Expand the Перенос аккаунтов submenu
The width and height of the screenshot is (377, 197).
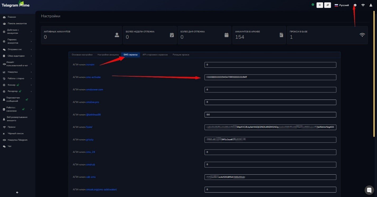pyautogui.click(x=17, y=41)
